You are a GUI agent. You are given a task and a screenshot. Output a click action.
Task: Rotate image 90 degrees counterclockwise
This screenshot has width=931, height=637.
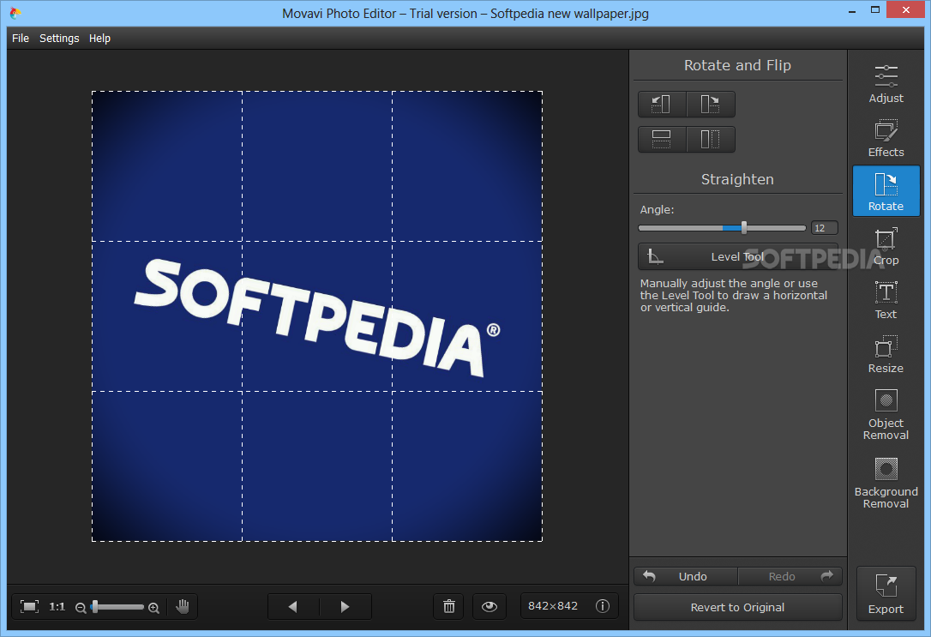[662, 104]
